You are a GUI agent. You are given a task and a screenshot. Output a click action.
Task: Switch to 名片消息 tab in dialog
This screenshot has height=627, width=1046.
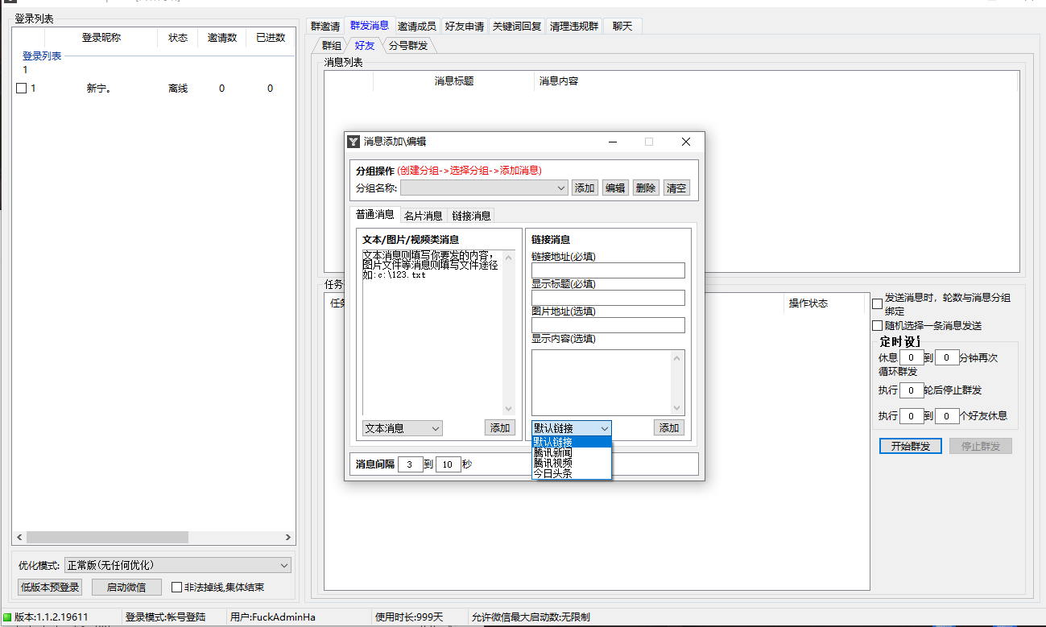point(423,216)
